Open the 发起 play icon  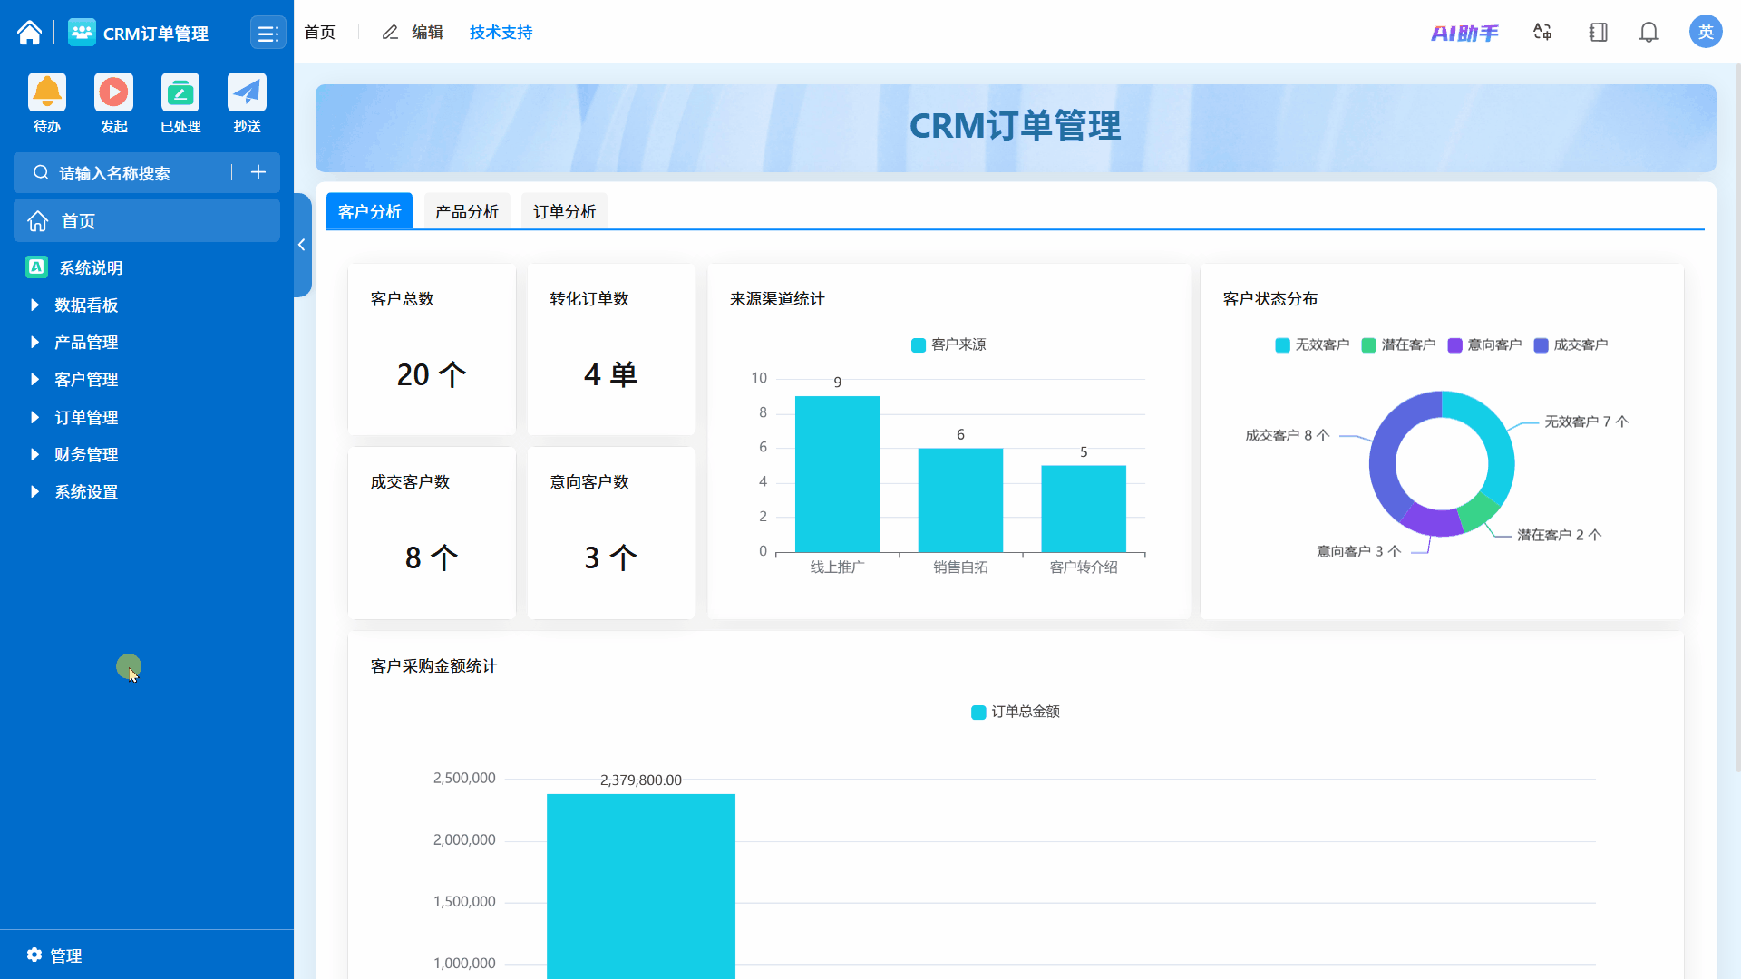coord(113,92)
